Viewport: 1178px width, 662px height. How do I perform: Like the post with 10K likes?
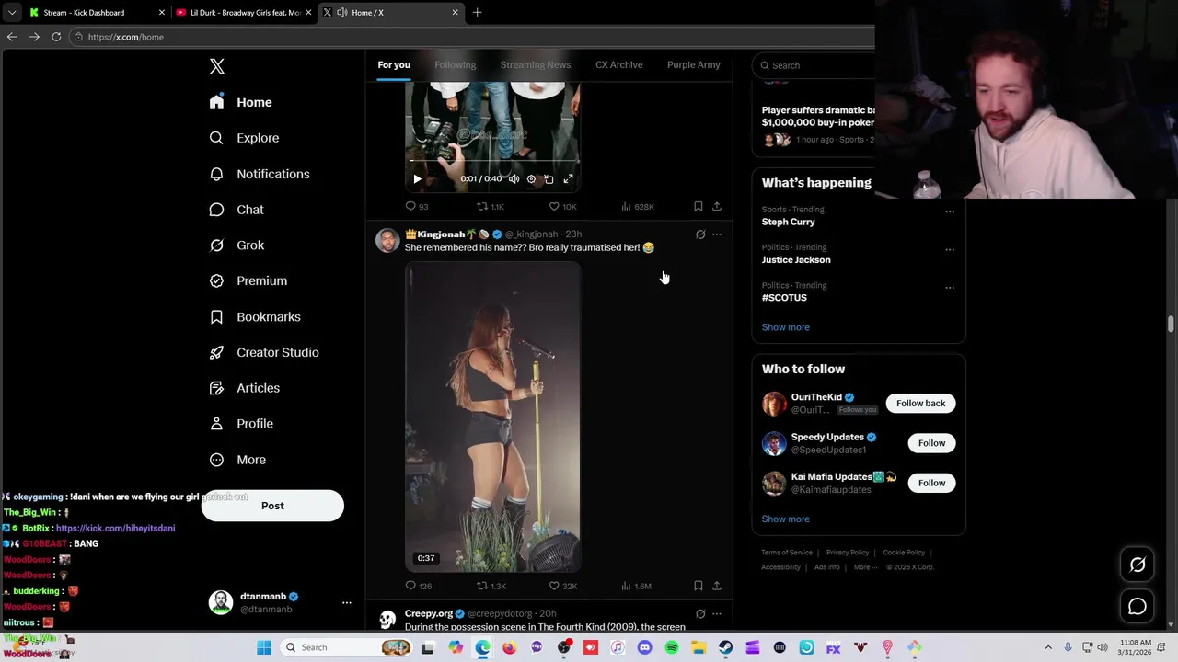562,207
